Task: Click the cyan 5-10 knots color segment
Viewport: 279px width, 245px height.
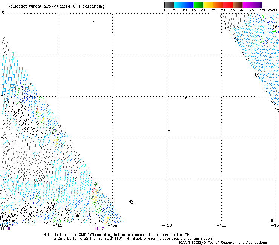Action: click(179, 5)
